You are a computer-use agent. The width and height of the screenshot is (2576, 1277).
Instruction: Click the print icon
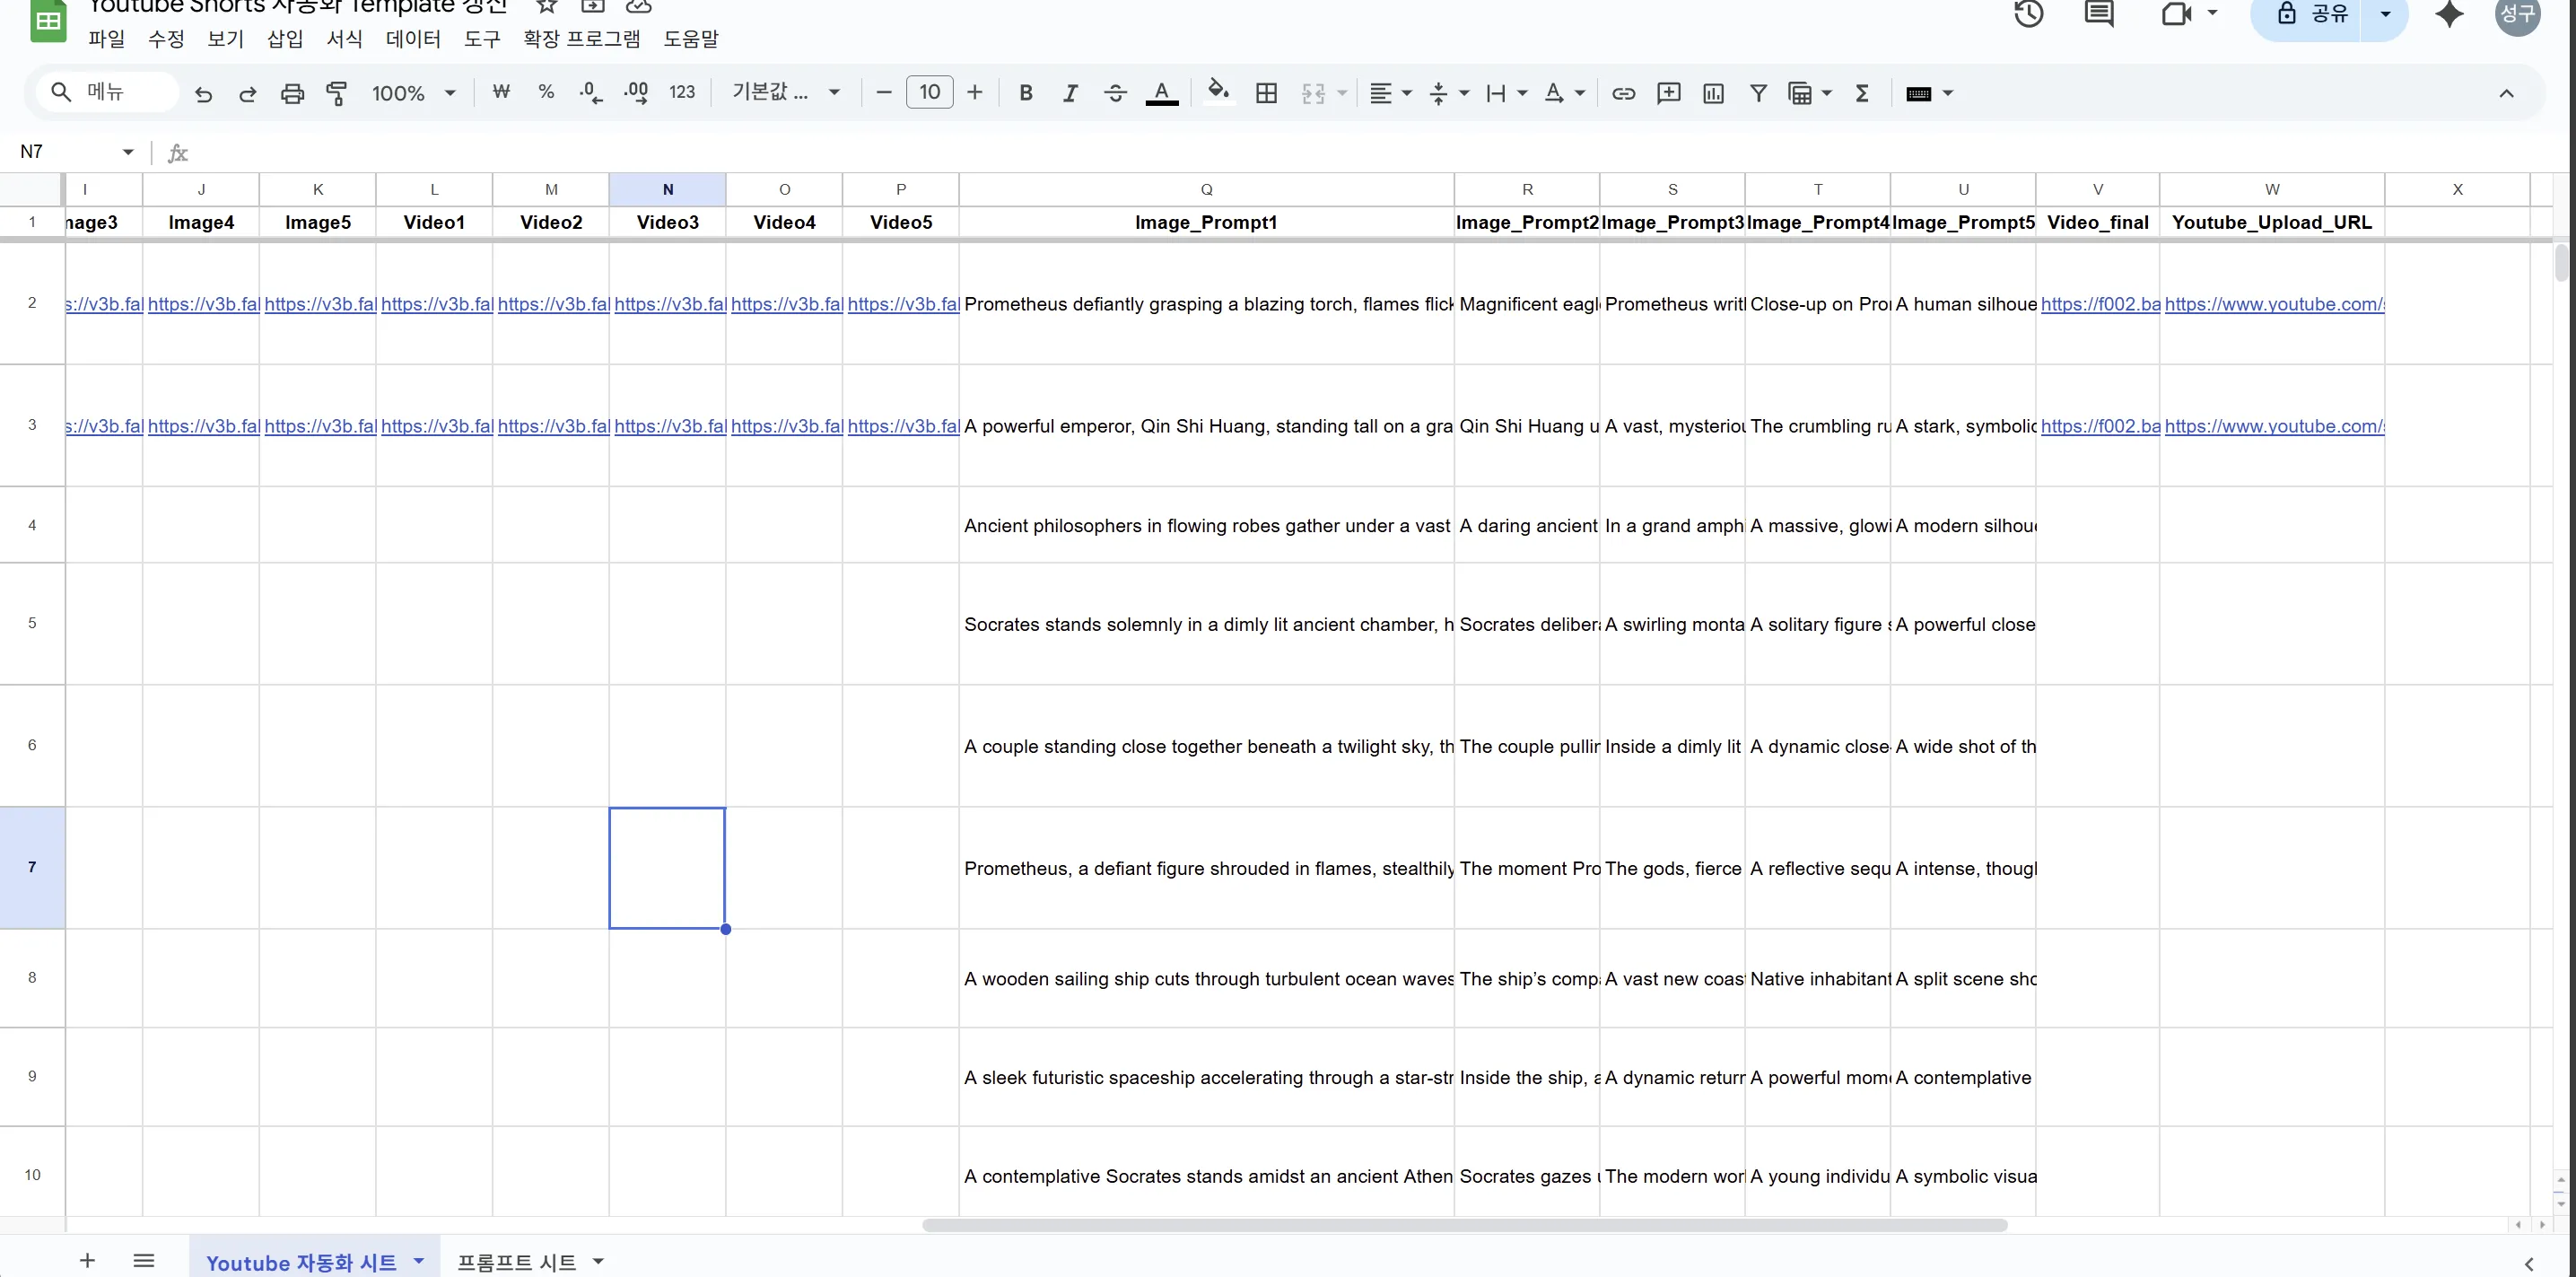click(x=292, y=94)
